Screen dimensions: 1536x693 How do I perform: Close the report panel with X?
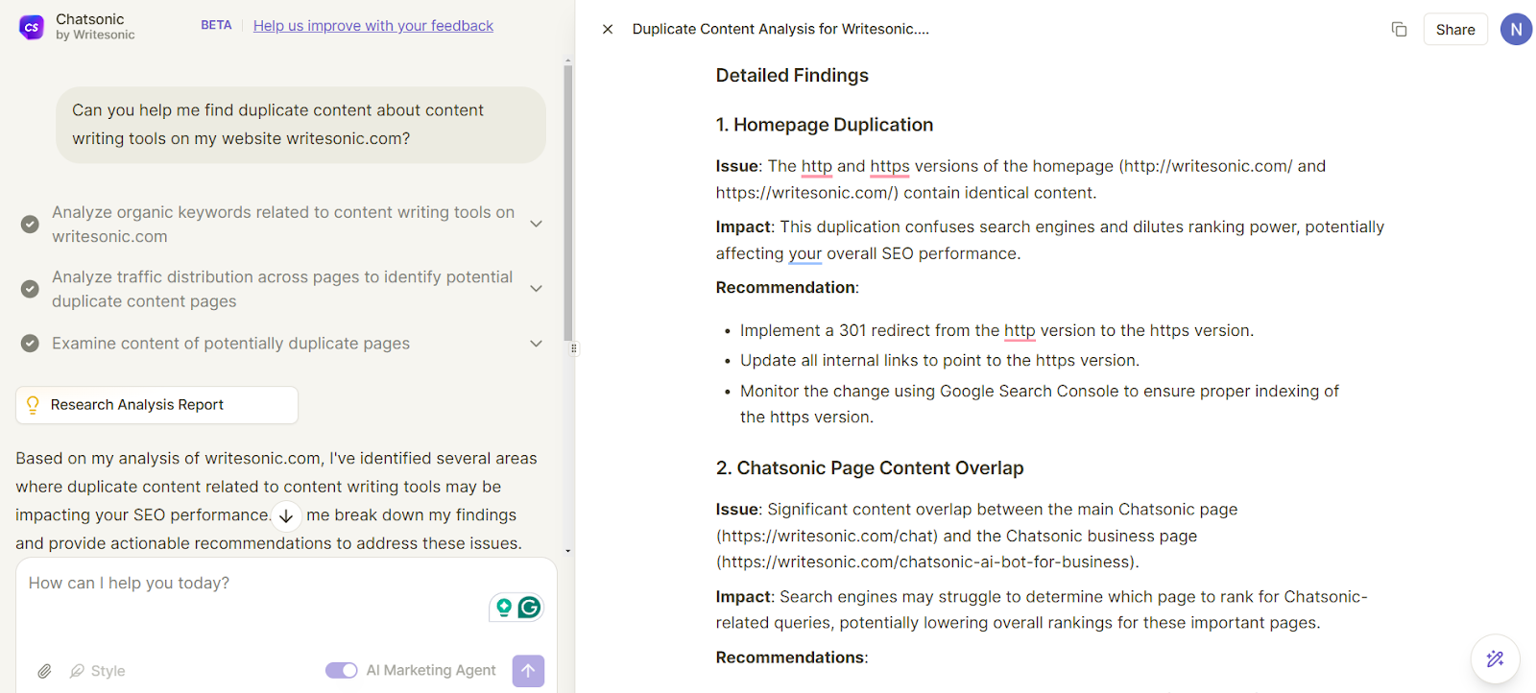point(608,30)
